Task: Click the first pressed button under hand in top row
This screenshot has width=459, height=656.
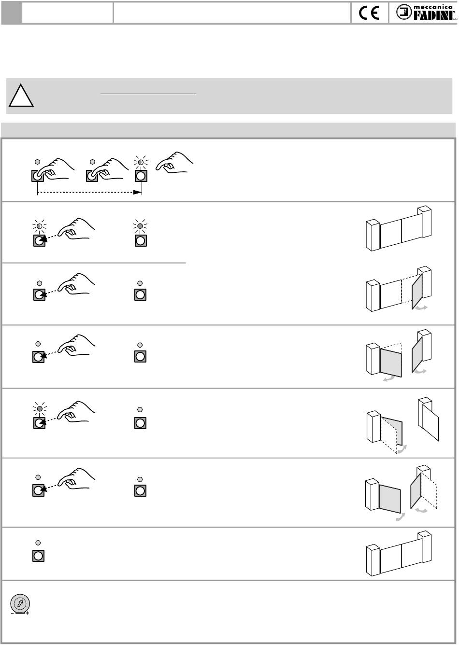Action: click(38, 176)
